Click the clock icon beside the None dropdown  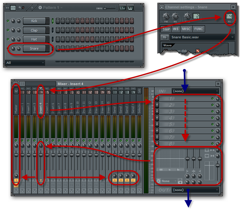tap(158, 181)
